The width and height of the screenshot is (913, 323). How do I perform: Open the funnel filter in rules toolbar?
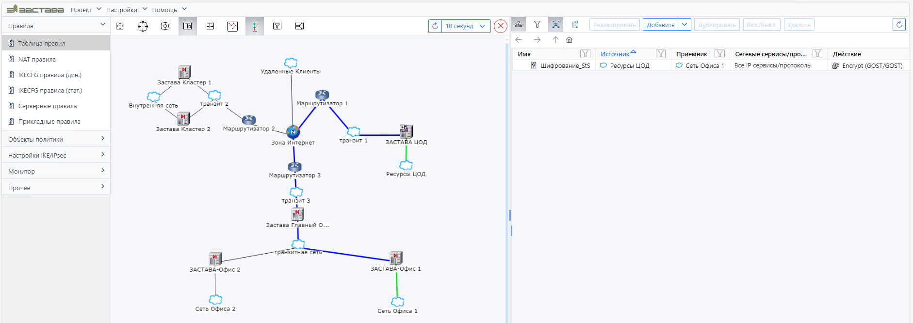coord(537,24)
